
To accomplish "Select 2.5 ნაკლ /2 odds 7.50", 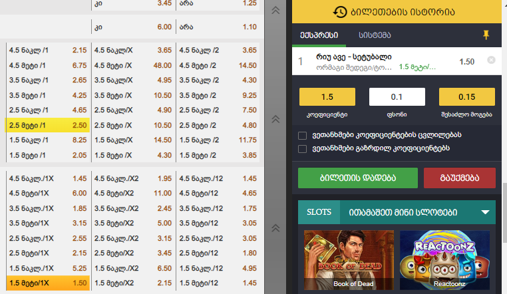I will pos(218,110).
